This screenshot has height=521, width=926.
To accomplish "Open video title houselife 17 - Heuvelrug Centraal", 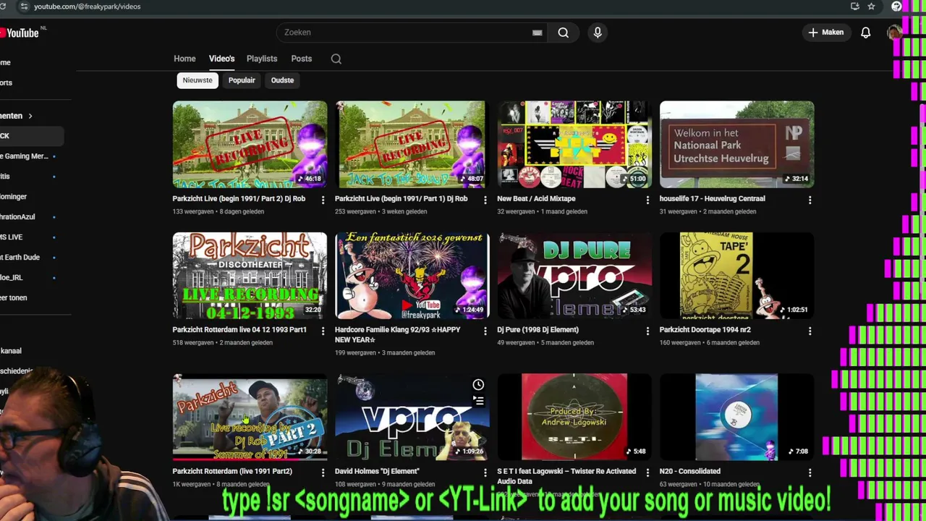I will click(712, 198).
